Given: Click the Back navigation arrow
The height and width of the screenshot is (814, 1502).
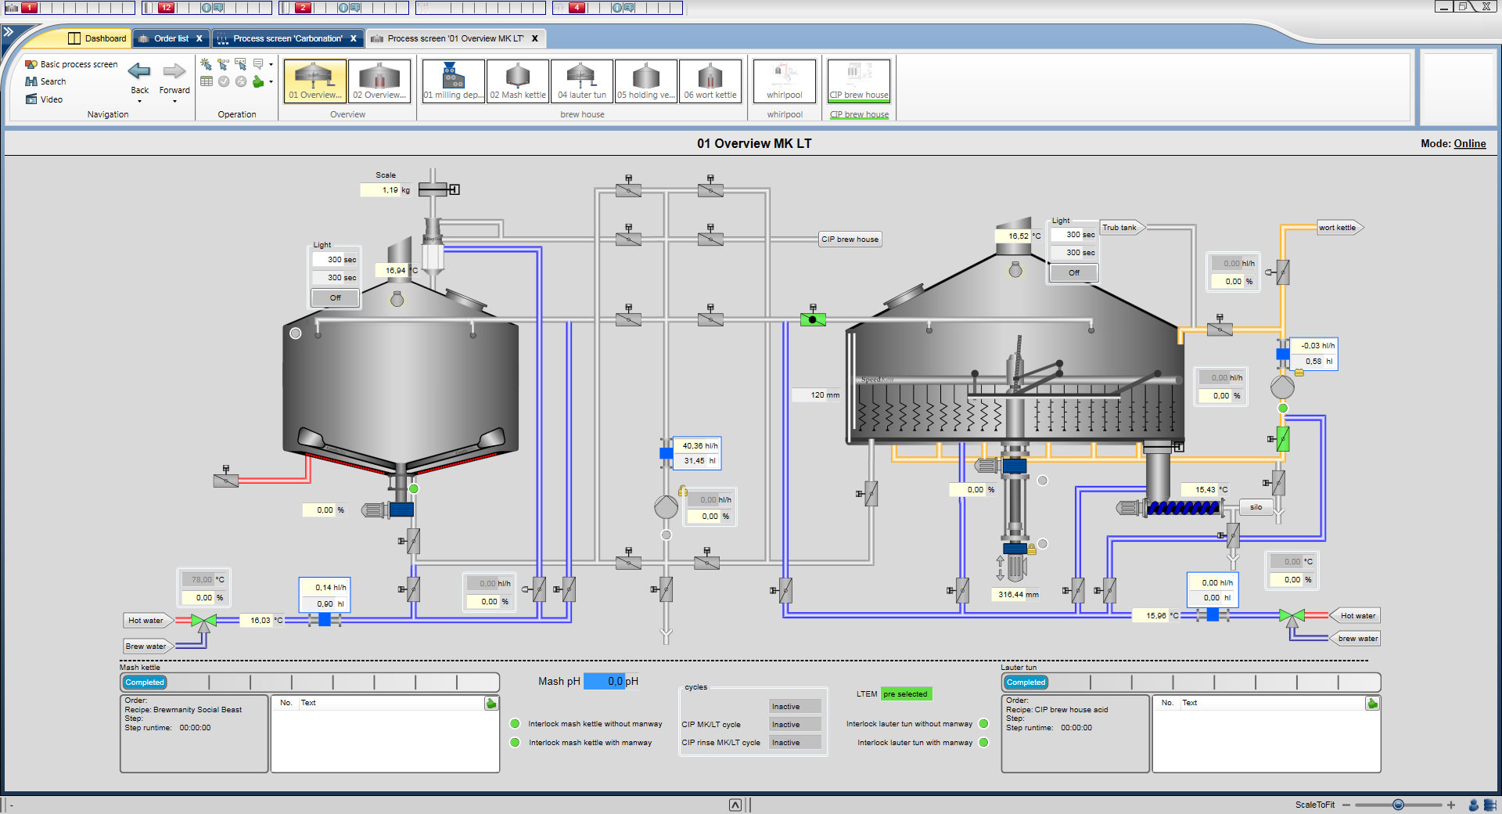Looking at the screenshot, I should [139, 71].
